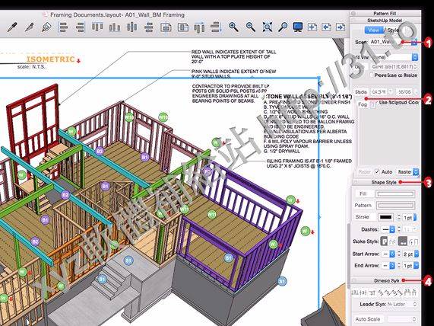Open the End Arrow 1 pt size dropdown
The image size is (434, 326).
410,266
